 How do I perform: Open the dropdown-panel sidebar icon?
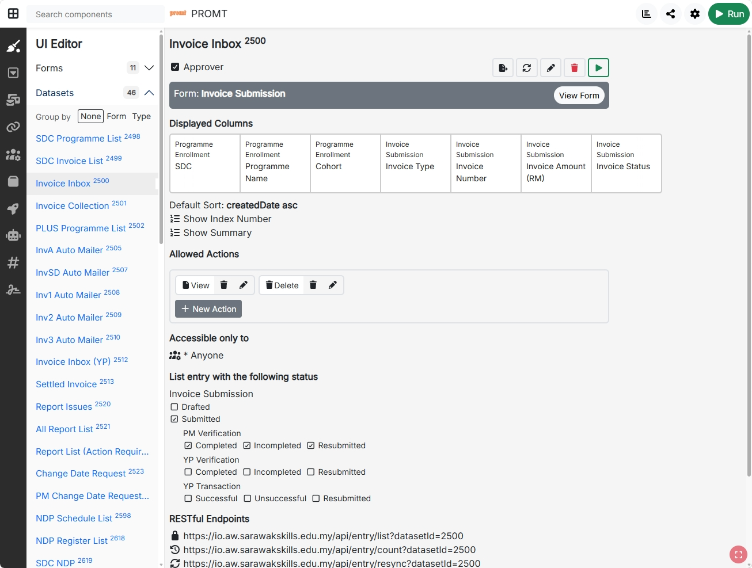point(13,73)
